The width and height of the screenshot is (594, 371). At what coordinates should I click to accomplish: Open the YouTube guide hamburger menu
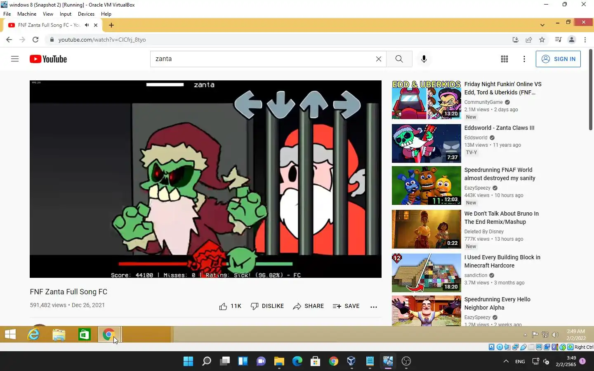(x=15, y=59)
